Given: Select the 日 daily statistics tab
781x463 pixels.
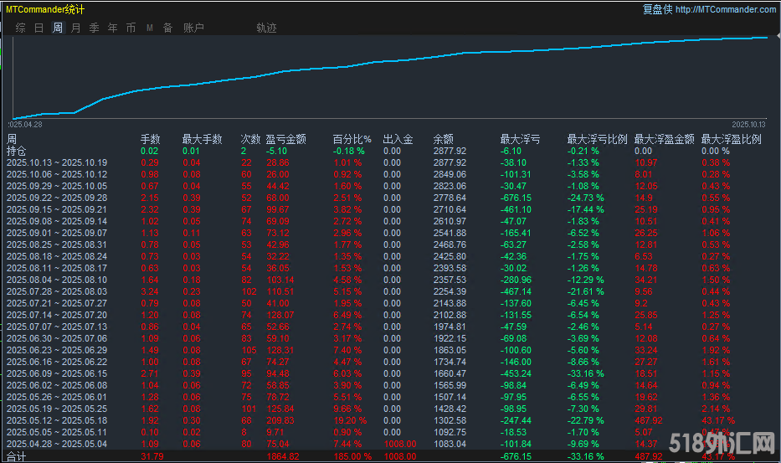Looking at the screenshot, I should tap(39, 28).
